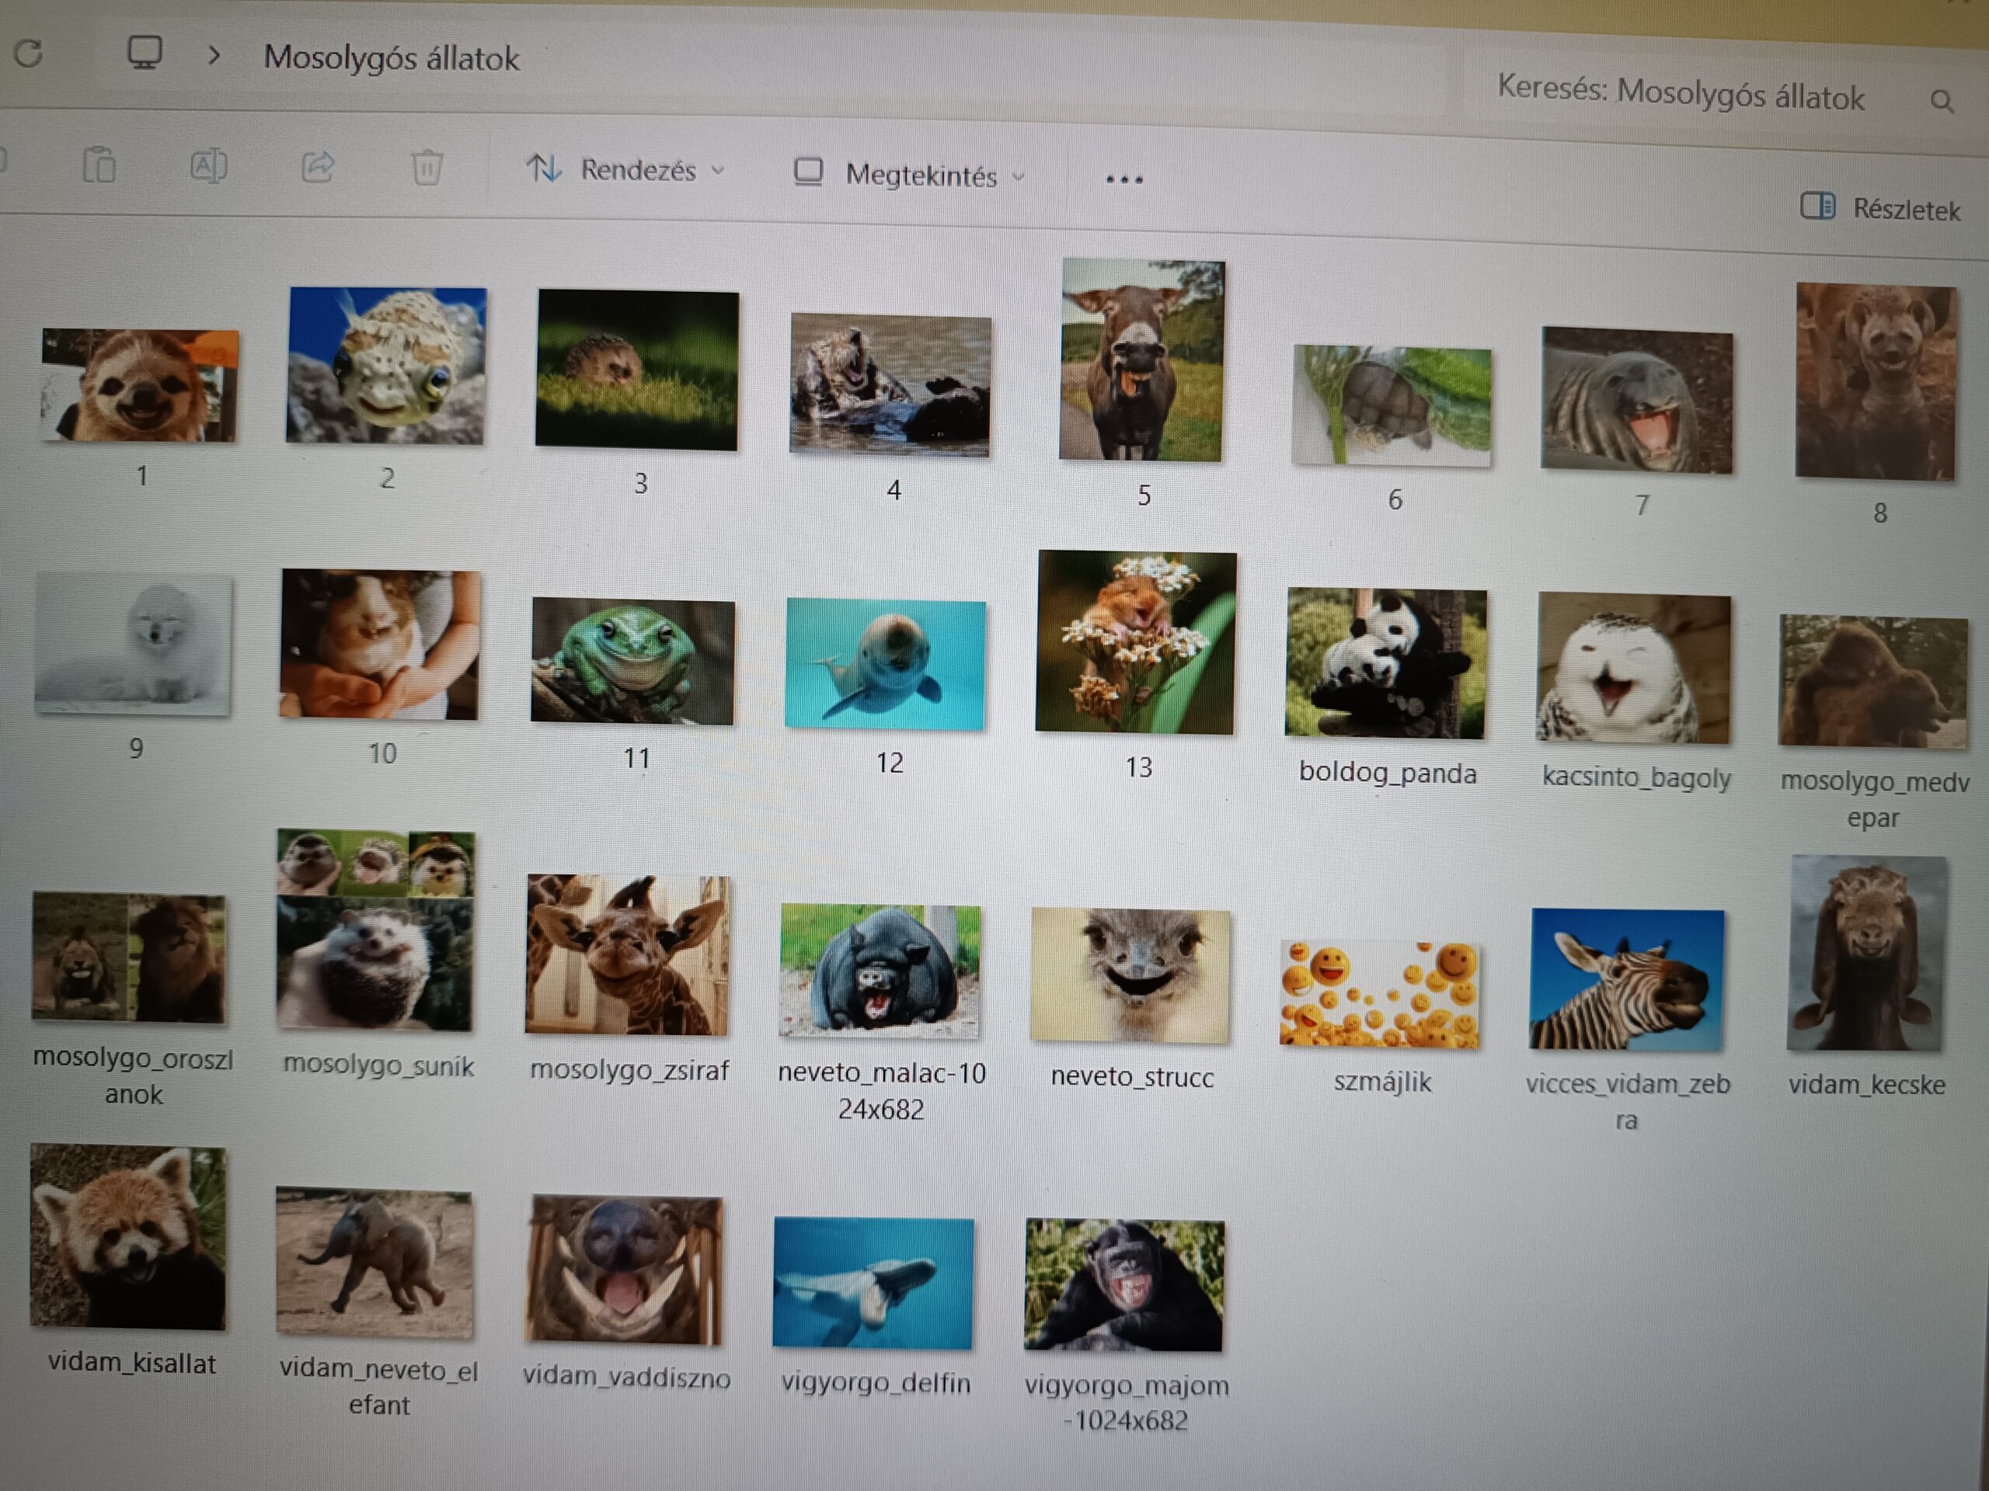Select the vidam_vaddiszno boar thumbnail
The image size is (1989, 1491).
[x=625, y=1270]
